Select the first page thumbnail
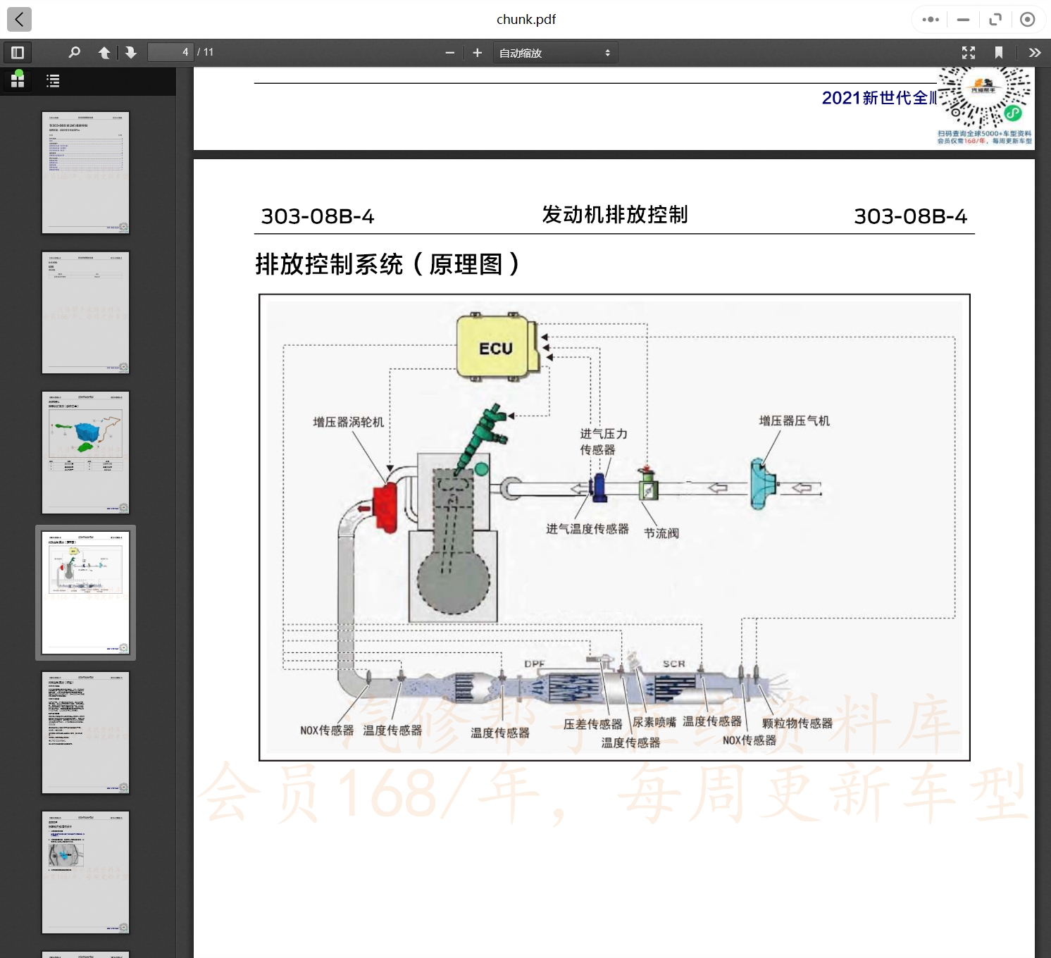This screenshot has height=958, width=1051. pos(85,173)
